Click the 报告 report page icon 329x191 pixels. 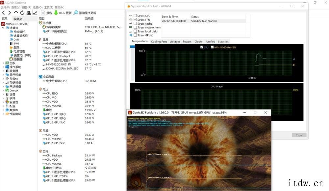pyautogui.click(x=43, y=13)
